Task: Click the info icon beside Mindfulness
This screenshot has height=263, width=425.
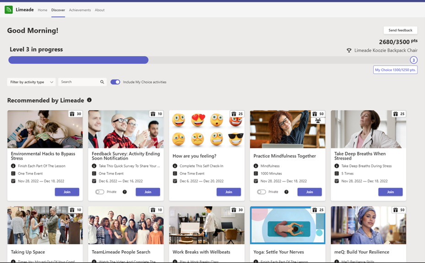Action: [x=256, y=166]
